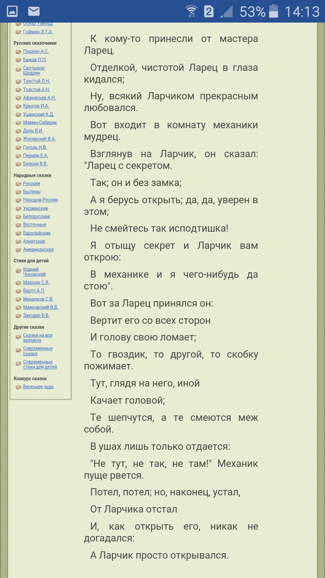325x578 pixels.
Task: Tap the scroll icon beside Американские
Action: pyautogui.click(x=18, y=250)
